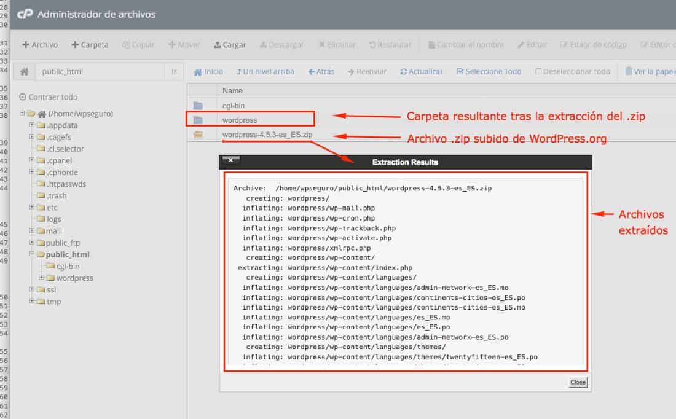Select the wordpress folder name in file list
676x419 pixels.
(x=240, y=120)
